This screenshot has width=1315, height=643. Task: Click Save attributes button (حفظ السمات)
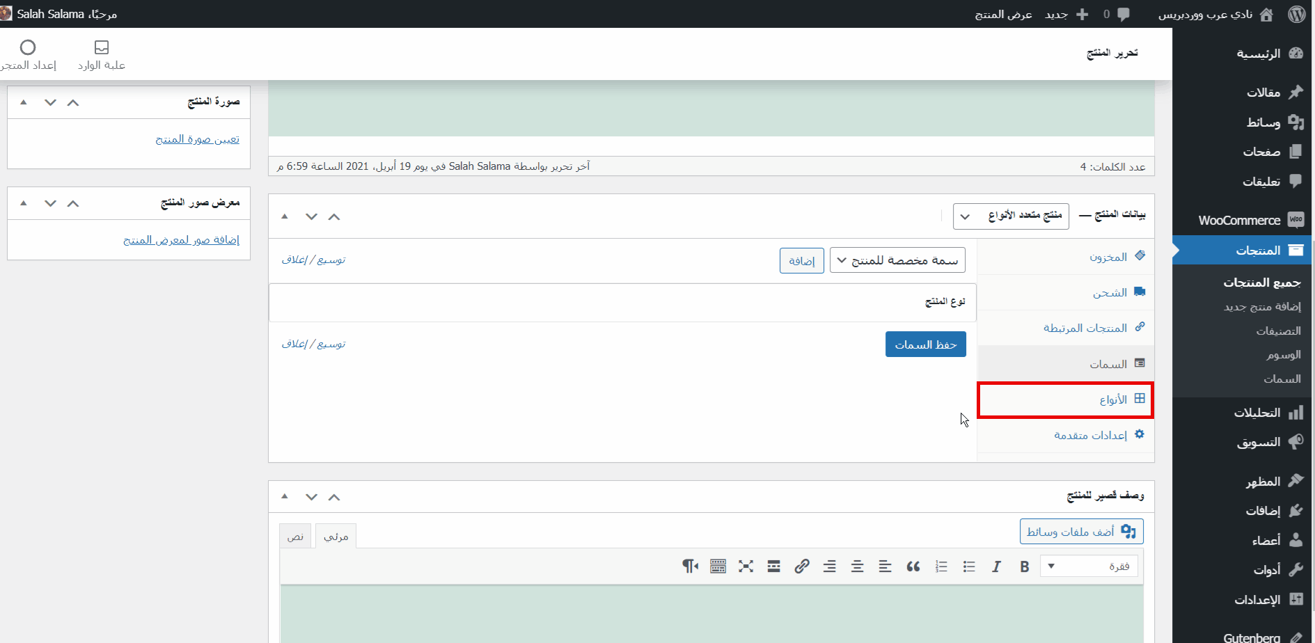pyautogui.click(x=925, y=344)
